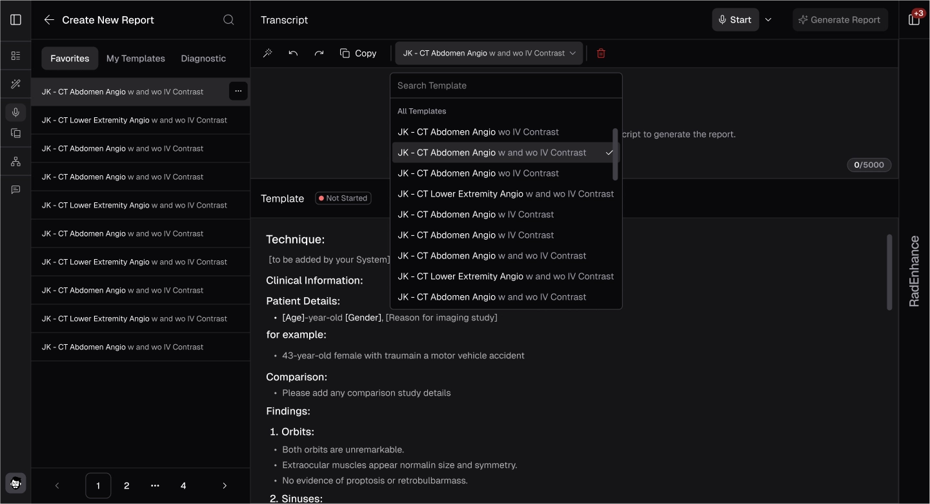Open the magic wand tool in left rail
This screenshot has width=930, height=504.
(16, 84)
